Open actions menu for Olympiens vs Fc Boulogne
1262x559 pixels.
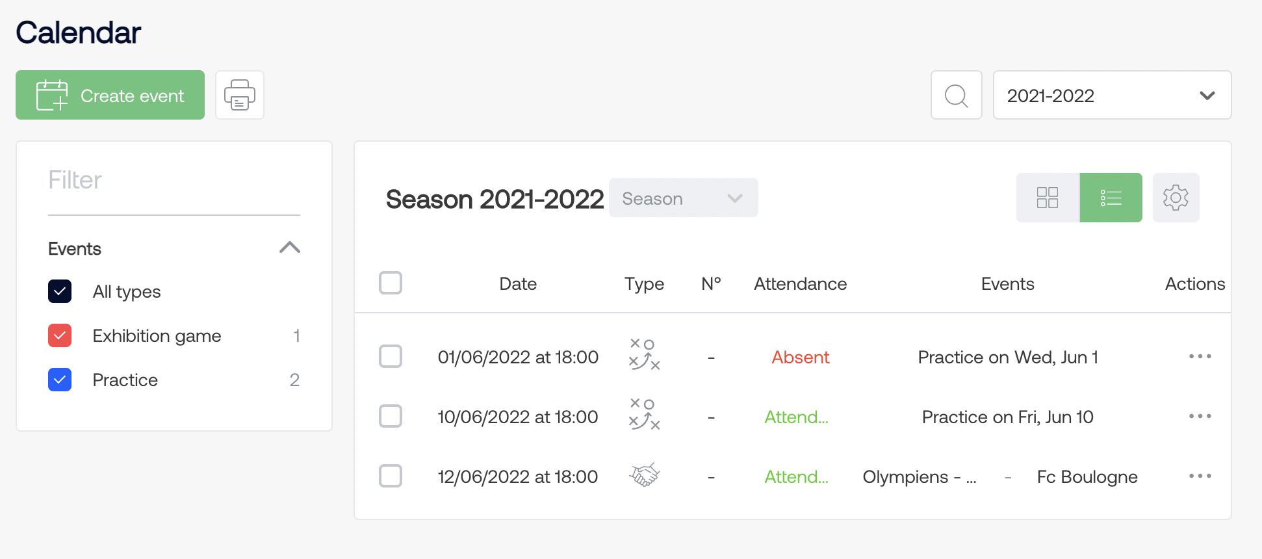pos(1200,476)
